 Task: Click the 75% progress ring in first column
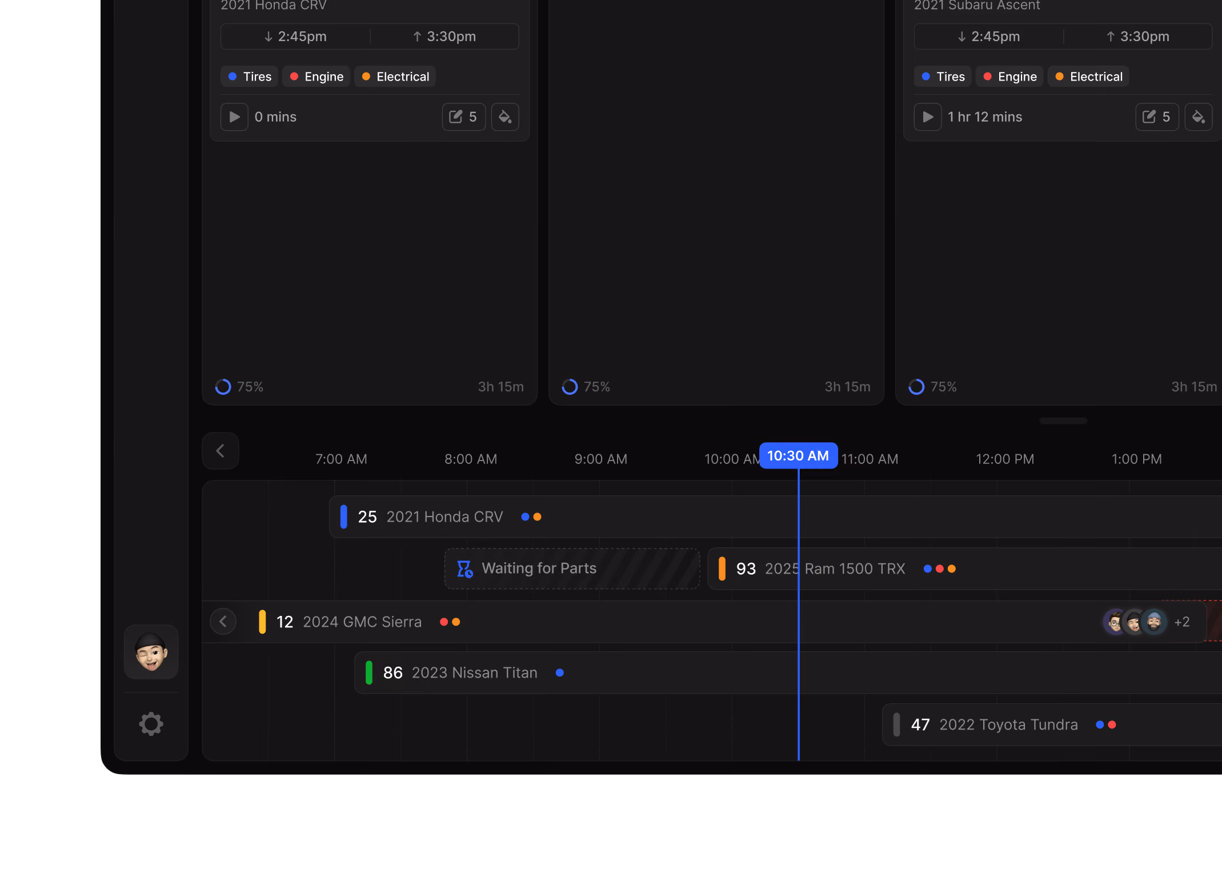(x=223, y=387)
